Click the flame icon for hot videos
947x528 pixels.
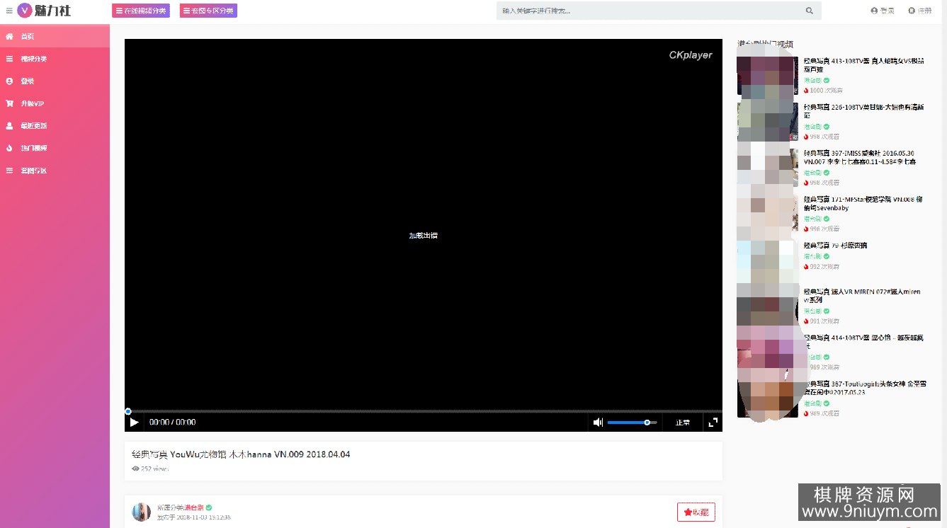click(9, 148)
